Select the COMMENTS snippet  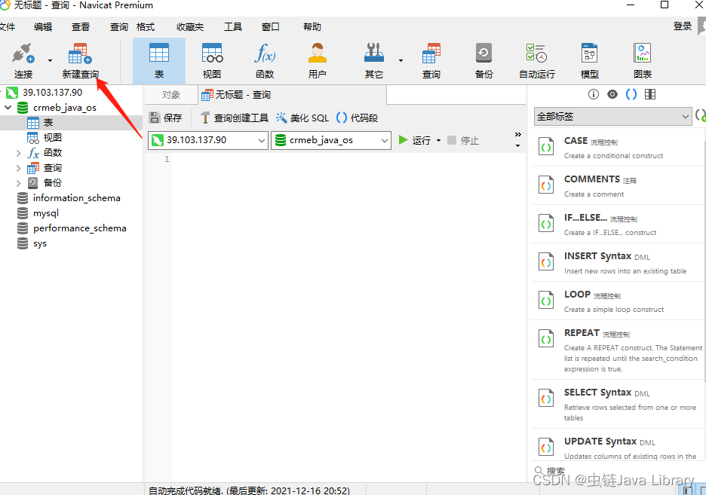click(x=617, y=185)
